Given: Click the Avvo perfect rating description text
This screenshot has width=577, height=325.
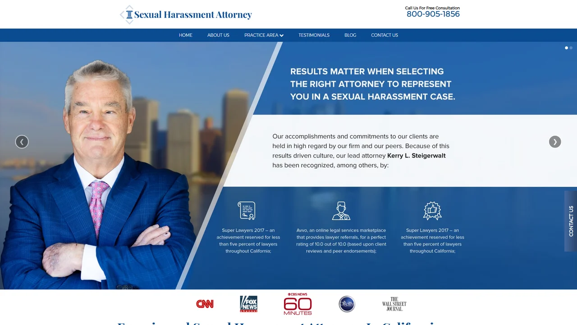Looking at the screenshot, I should point(341,241).
